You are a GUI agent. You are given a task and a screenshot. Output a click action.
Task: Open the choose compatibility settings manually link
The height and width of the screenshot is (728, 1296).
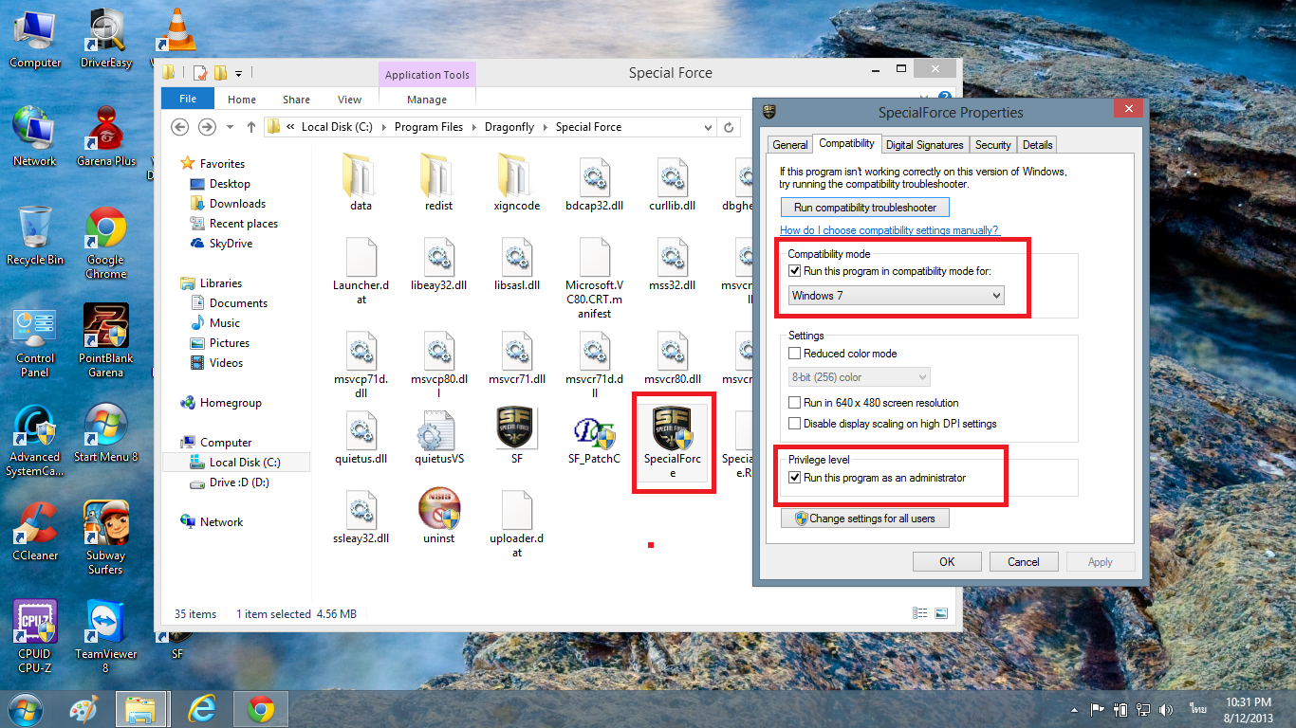coord(889,230)
